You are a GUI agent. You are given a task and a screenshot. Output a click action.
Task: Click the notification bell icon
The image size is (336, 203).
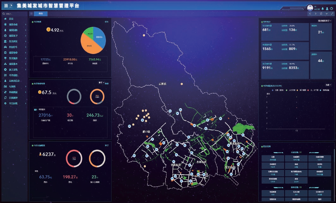[322, 9]
